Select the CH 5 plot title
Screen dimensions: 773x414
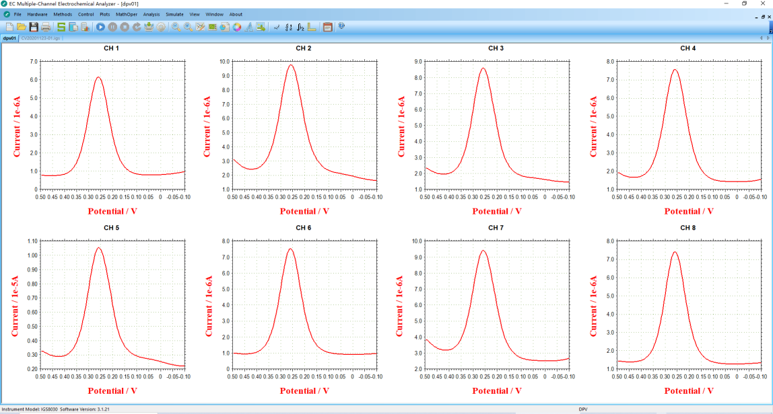tap(111, 228)
